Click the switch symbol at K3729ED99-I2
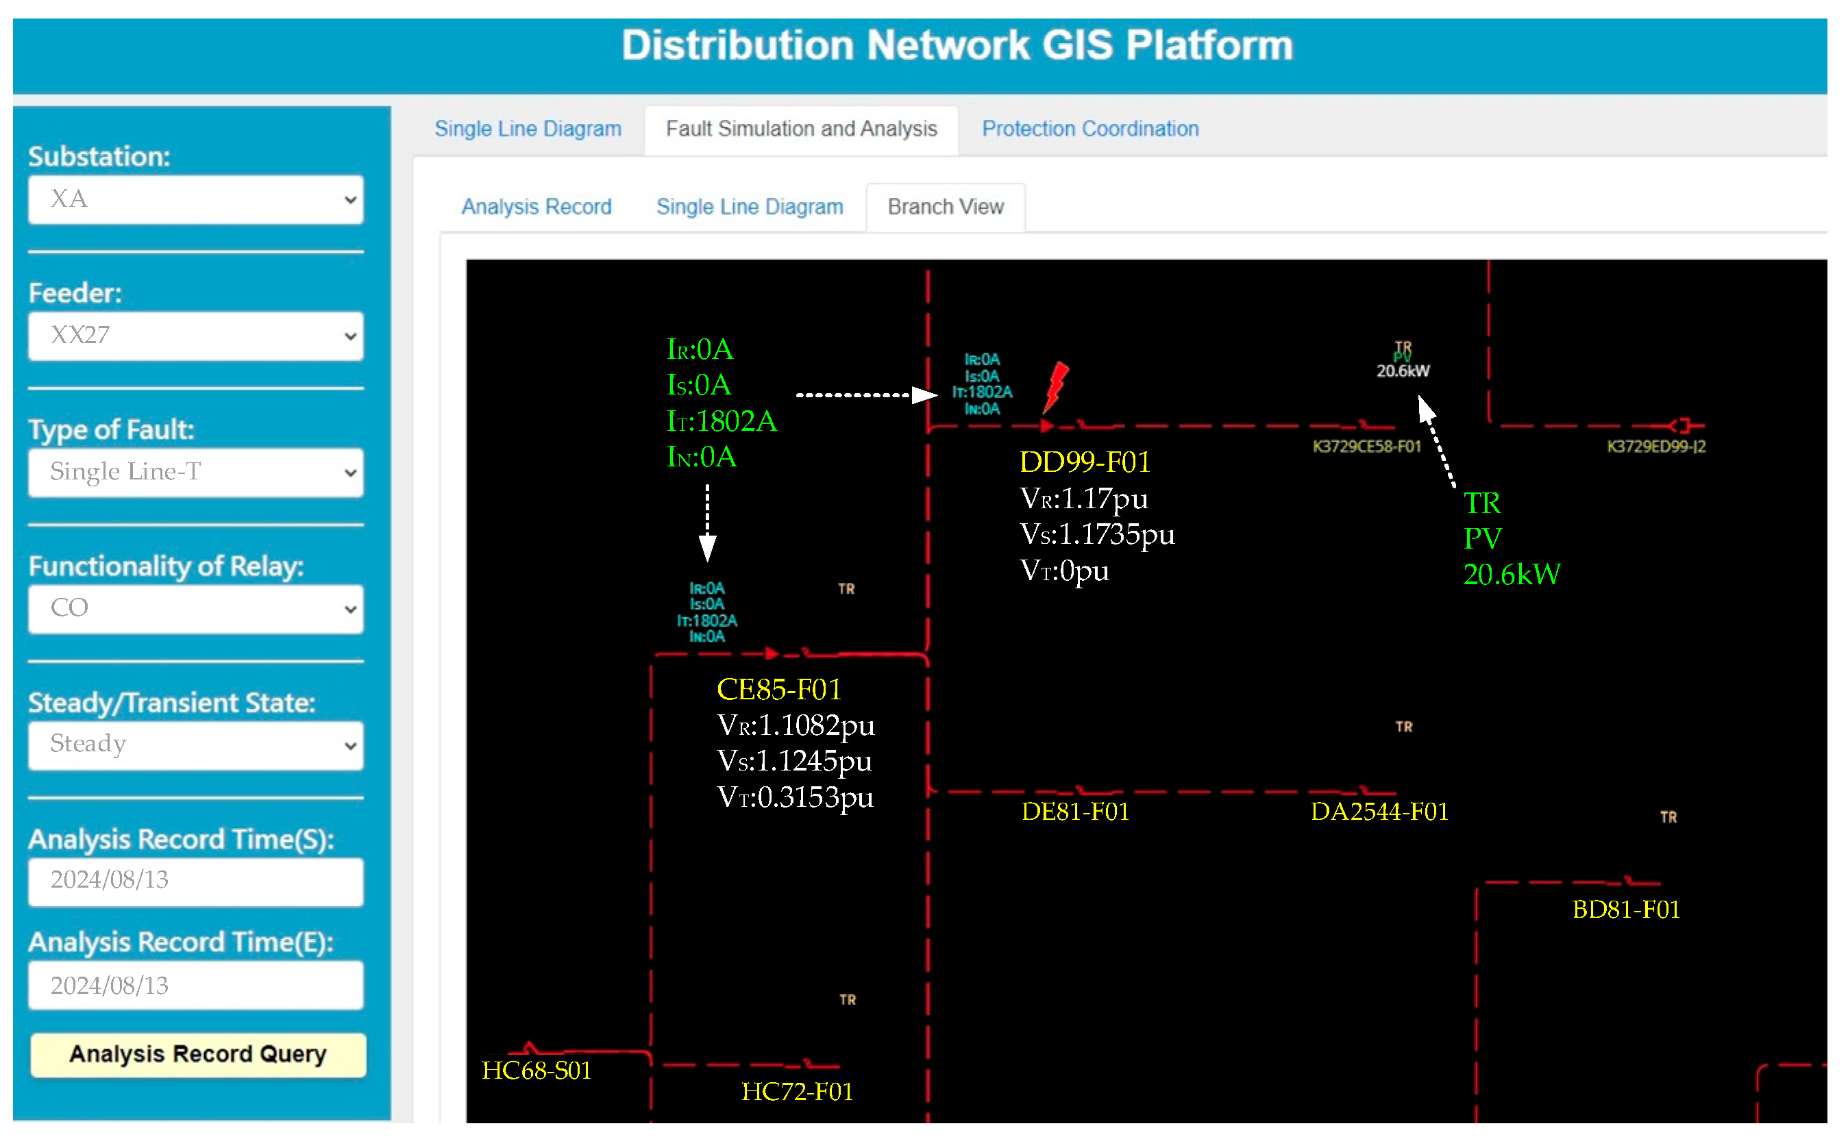 pyautogui.click(x=1684, y=427)
